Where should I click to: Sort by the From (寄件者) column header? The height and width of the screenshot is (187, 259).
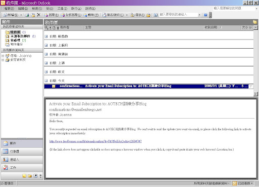(72, 28)
